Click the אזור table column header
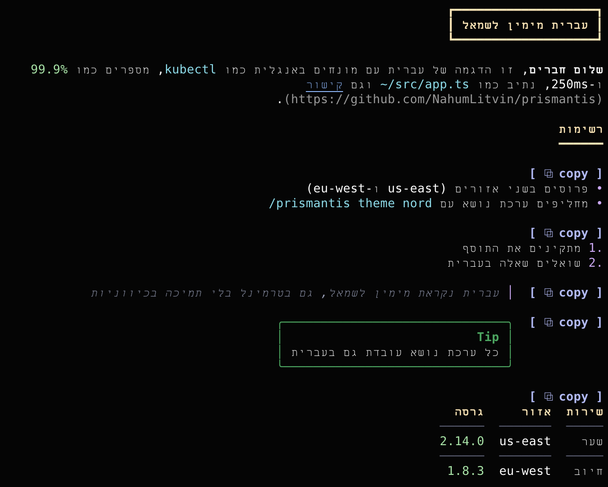 click(x=536, y=412)
